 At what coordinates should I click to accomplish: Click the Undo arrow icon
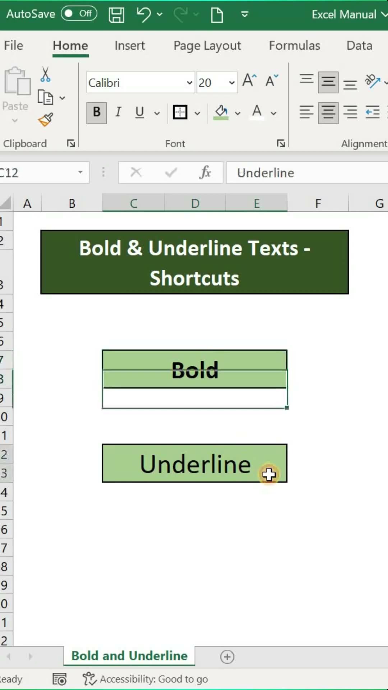144,15
